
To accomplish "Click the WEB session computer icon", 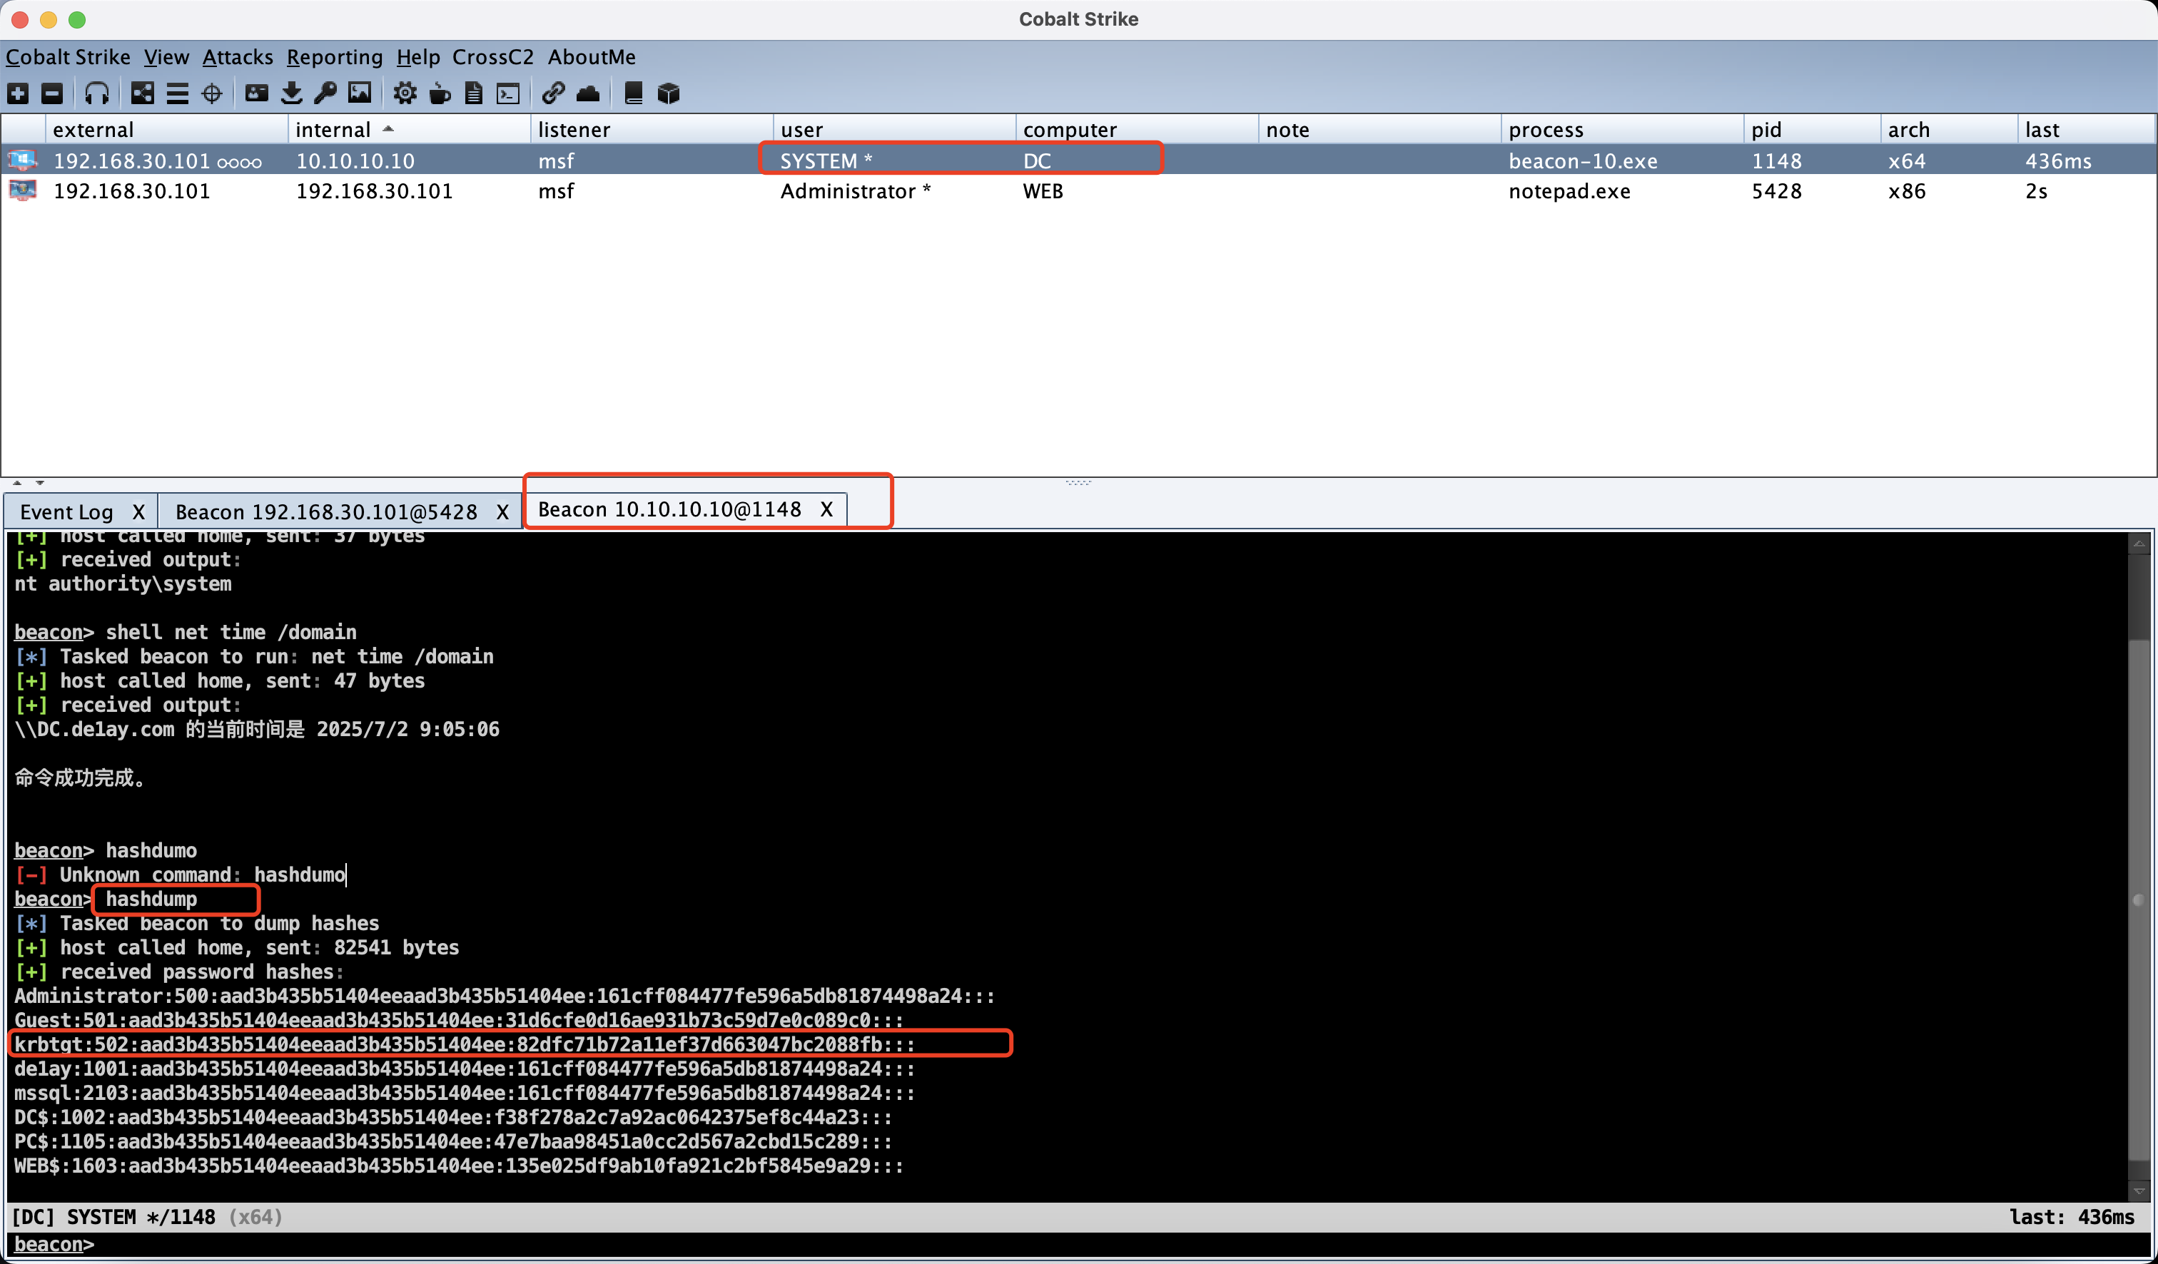I will coord(22,190).
